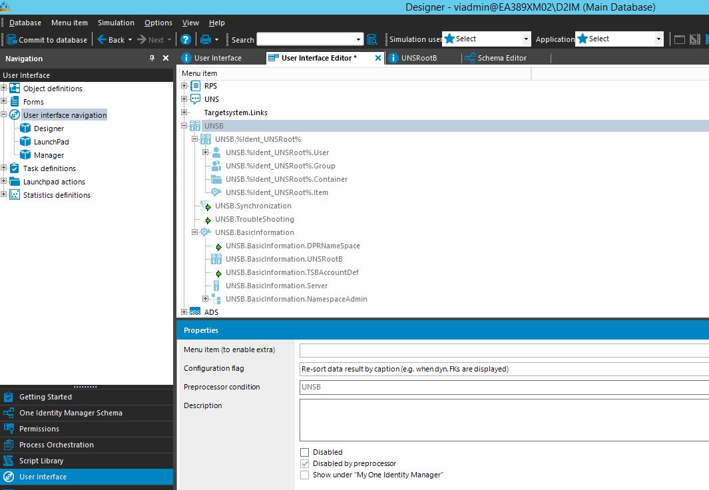
Task: Expand the RPS menu item
Action: [184, 86]
